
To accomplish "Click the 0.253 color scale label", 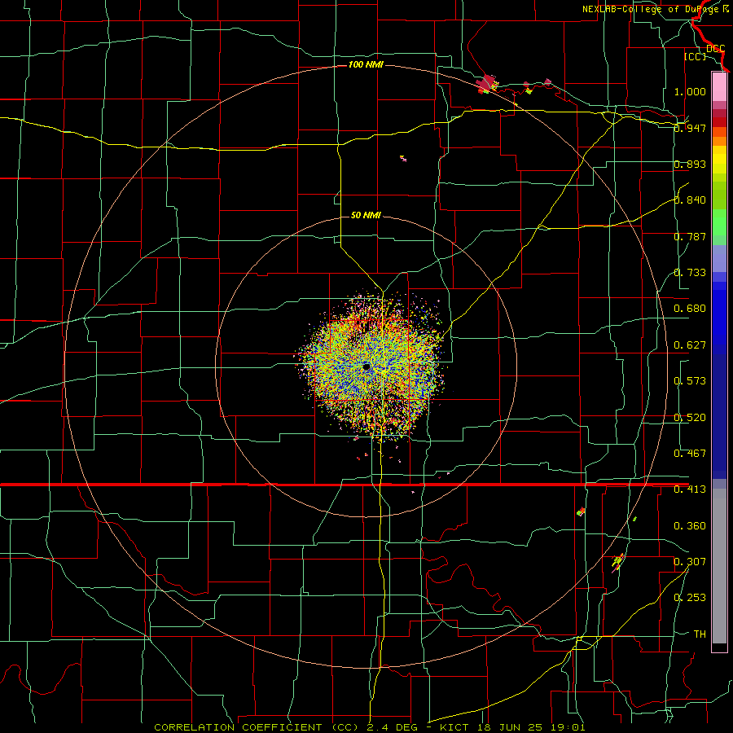I will click(690, 598).
